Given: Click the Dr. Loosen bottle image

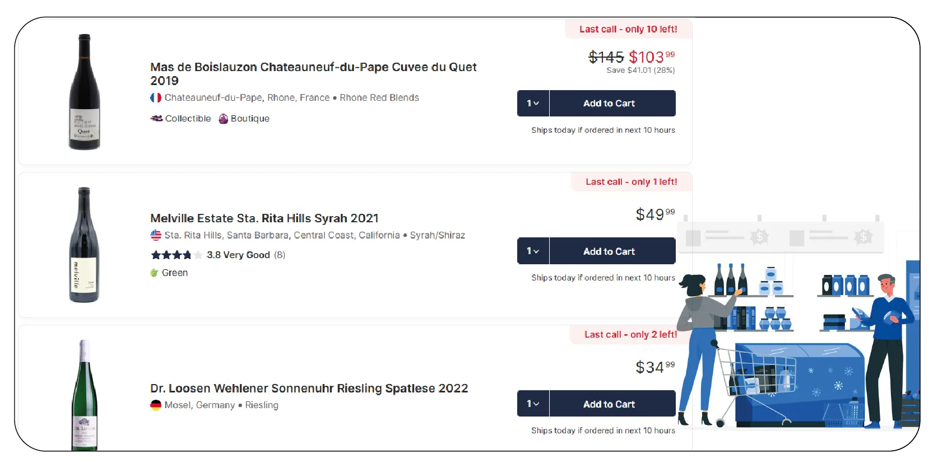Looking at the screenshot, I should click(x=83, y=399).
